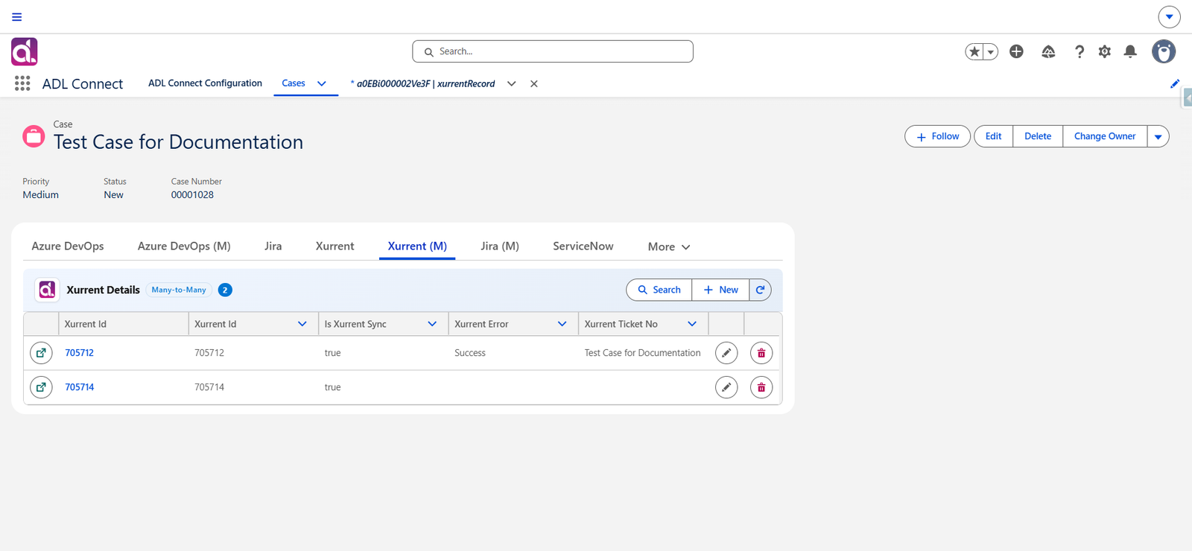
Task: Click the Many-to-Many badge
Action: pyautogui.click(x=179, y=290)
